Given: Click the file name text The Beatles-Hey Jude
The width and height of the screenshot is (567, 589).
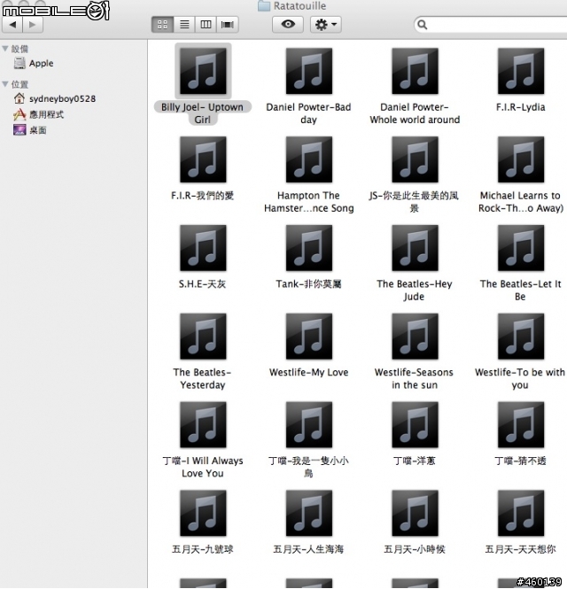Looking at the screenshot, I should [415, 290].
